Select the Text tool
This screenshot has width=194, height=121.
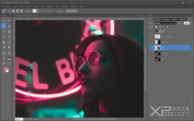point(4,58)
